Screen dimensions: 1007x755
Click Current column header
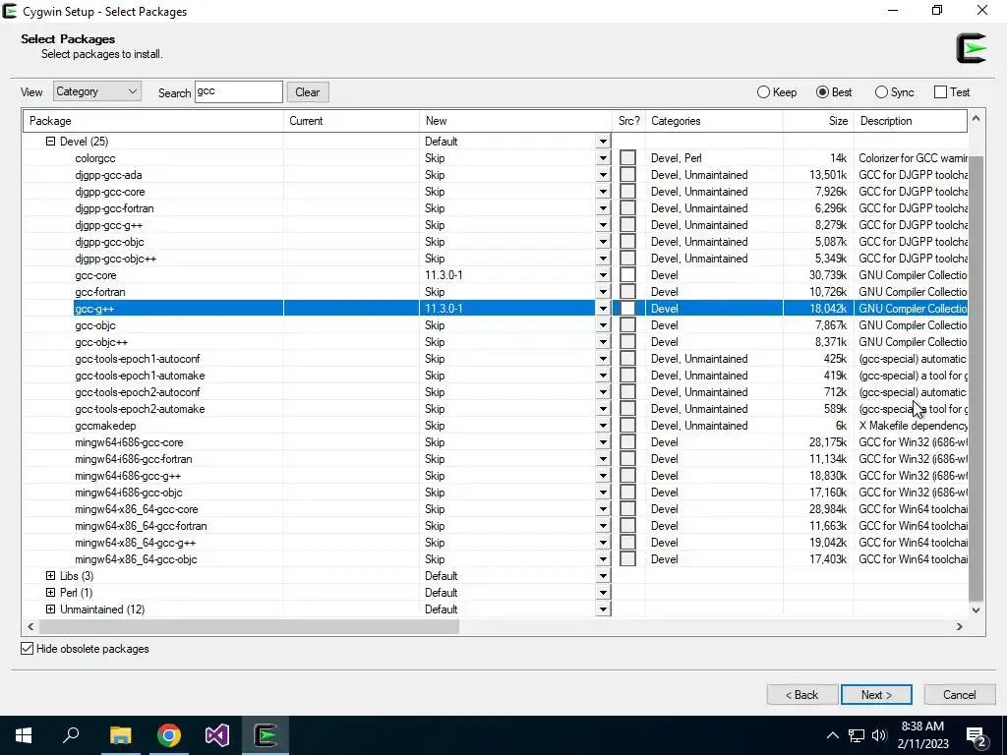pyautogui.click(x=351, y=121)
